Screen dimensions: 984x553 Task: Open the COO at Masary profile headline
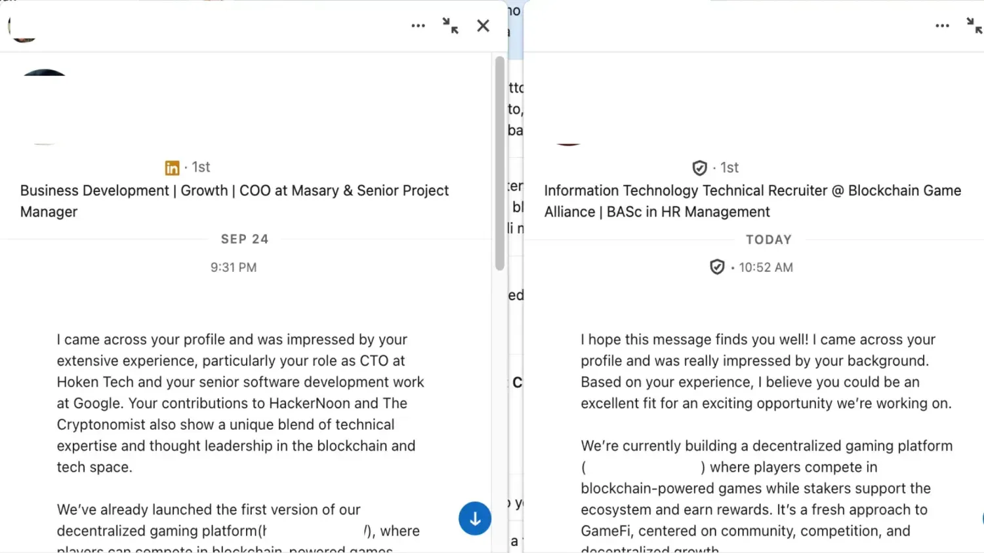tap(234, 200)
